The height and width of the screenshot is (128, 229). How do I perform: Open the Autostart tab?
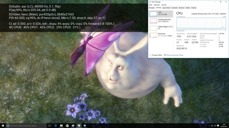[174, 8]
